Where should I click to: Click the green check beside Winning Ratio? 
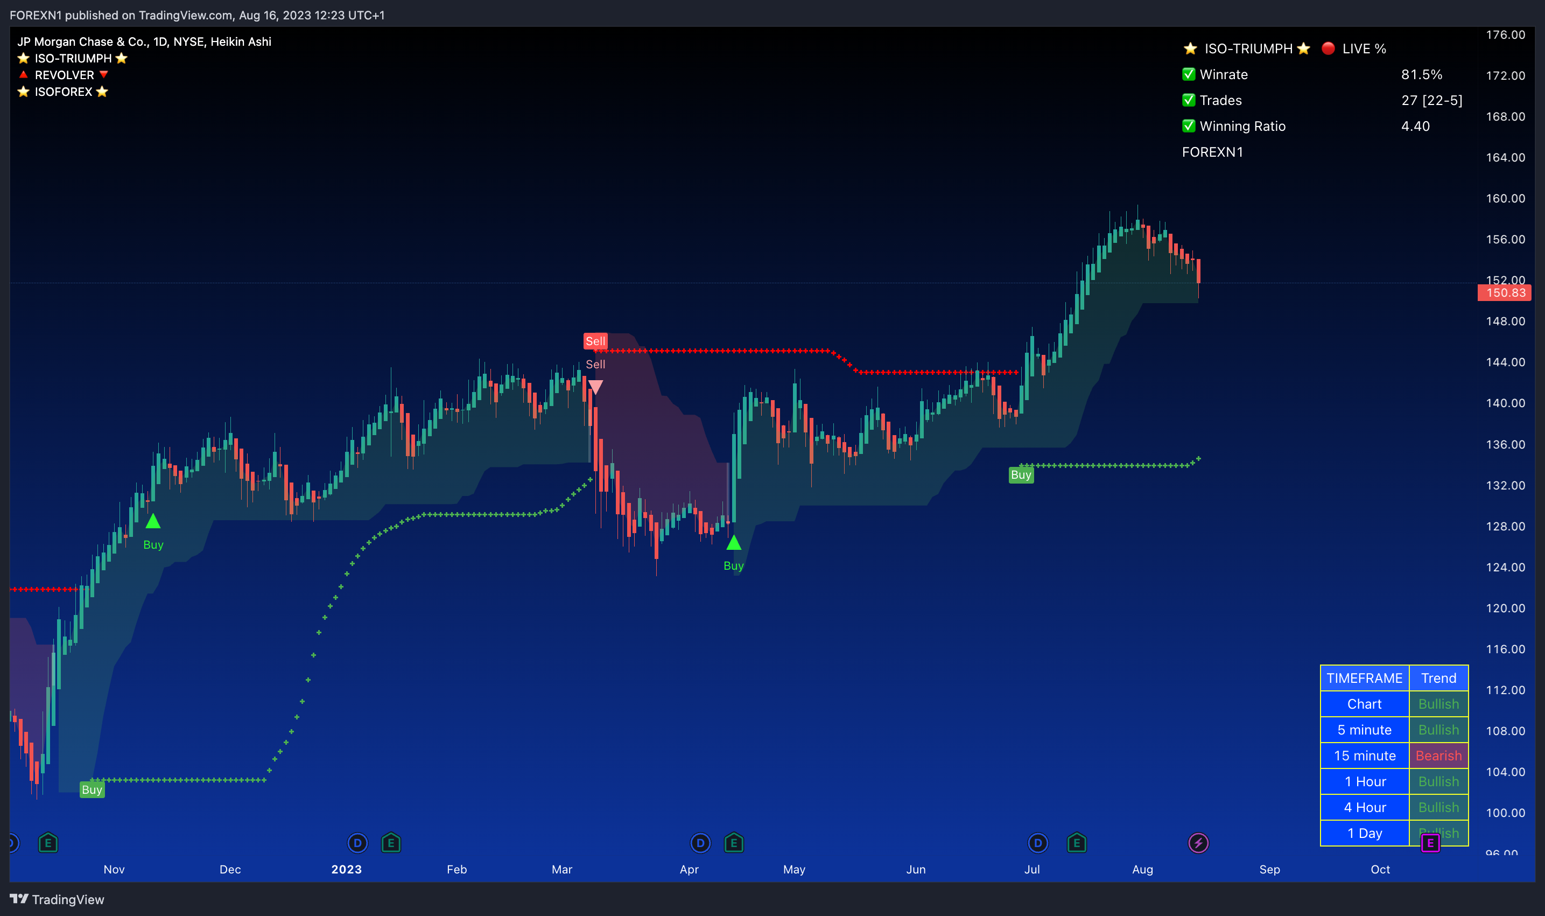point(1189,126)
